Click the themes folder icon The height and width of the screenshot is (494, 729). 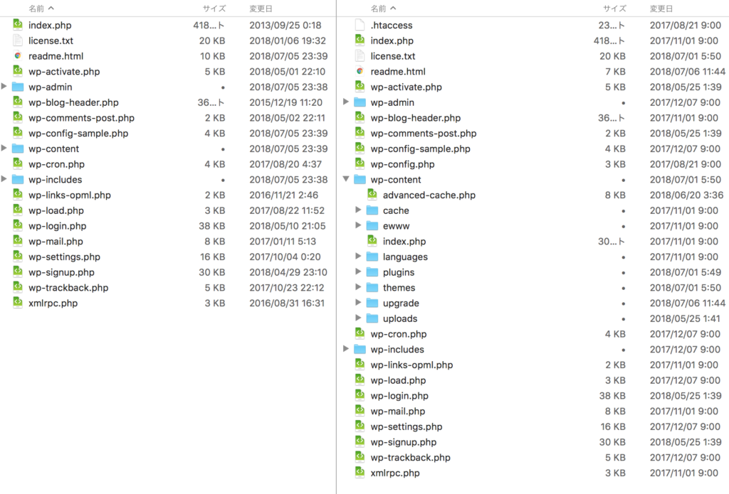(372, 287)
